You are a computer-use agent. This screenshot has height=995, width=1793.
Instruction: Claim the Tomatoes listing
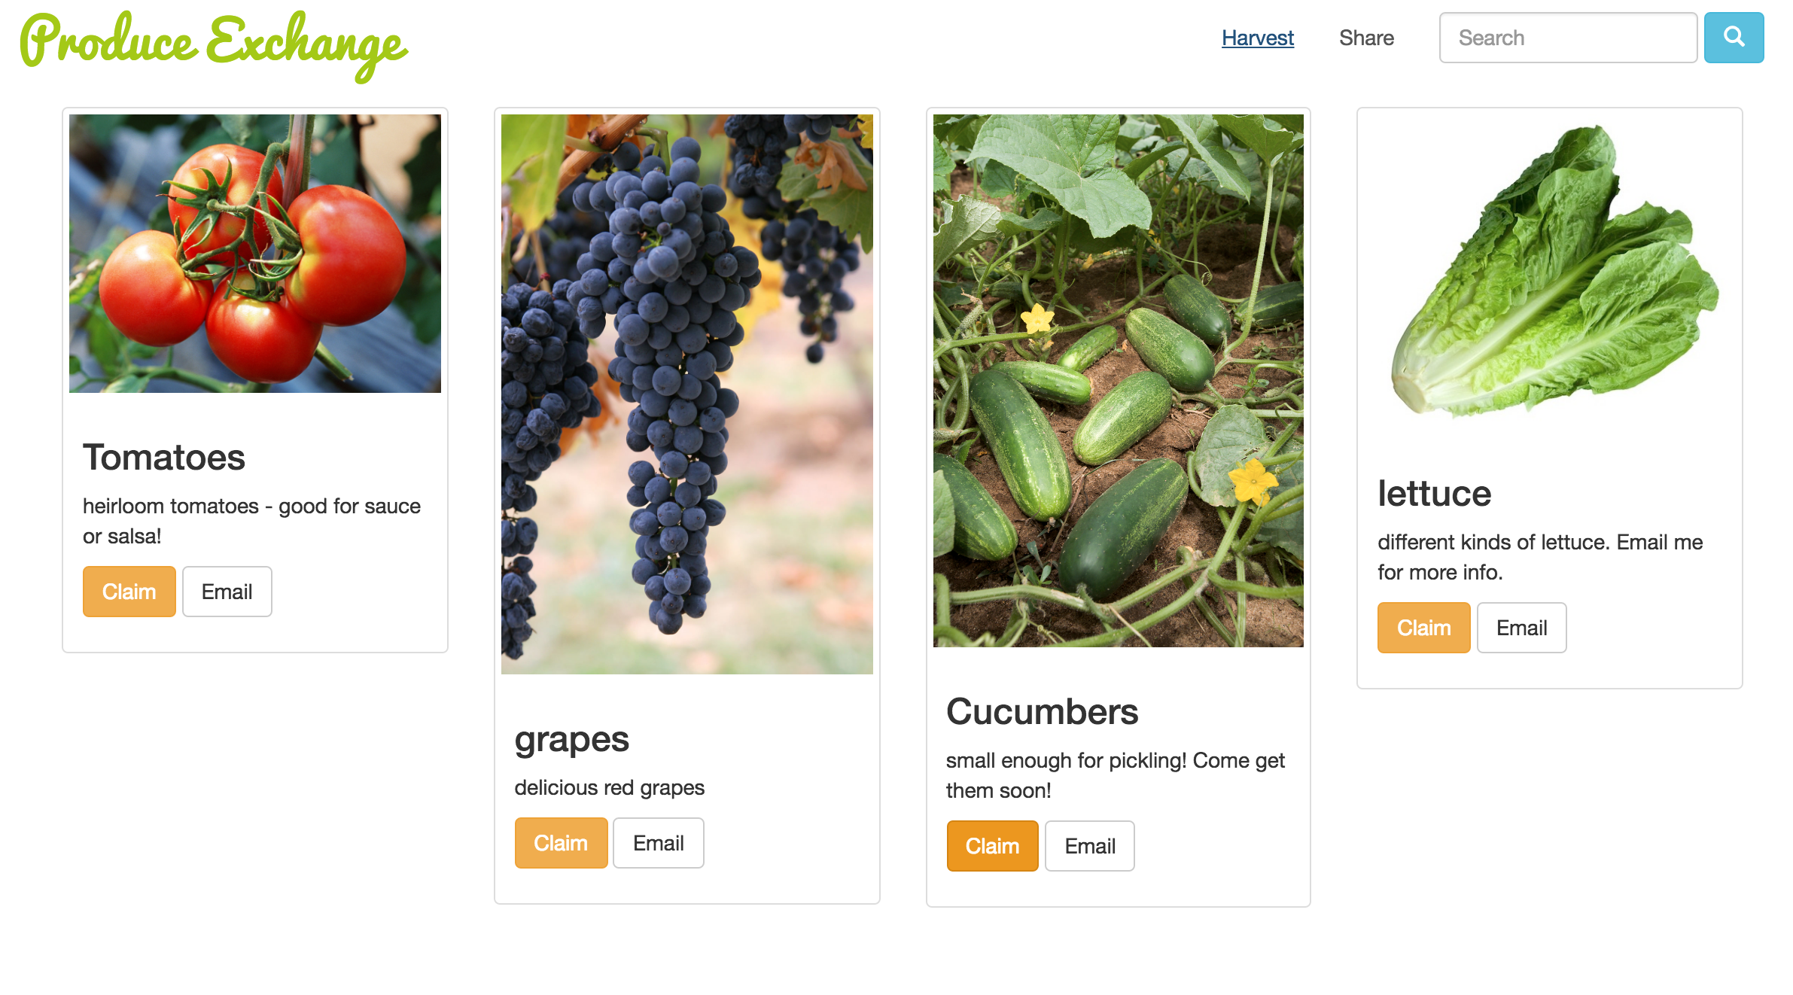[x=129, y=592]
